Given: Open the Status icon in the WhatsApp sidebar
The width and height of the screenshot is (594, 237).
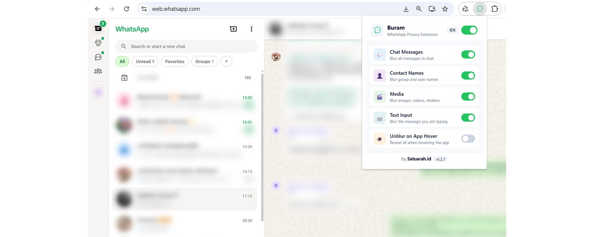Looking at the screenshot, I should (x=98, y=43).
